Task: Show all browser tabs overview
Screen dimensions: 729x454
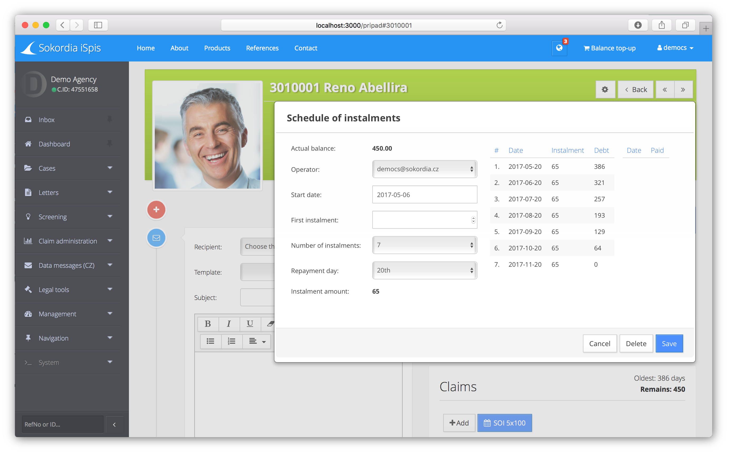Action: (x=685, y=25)
